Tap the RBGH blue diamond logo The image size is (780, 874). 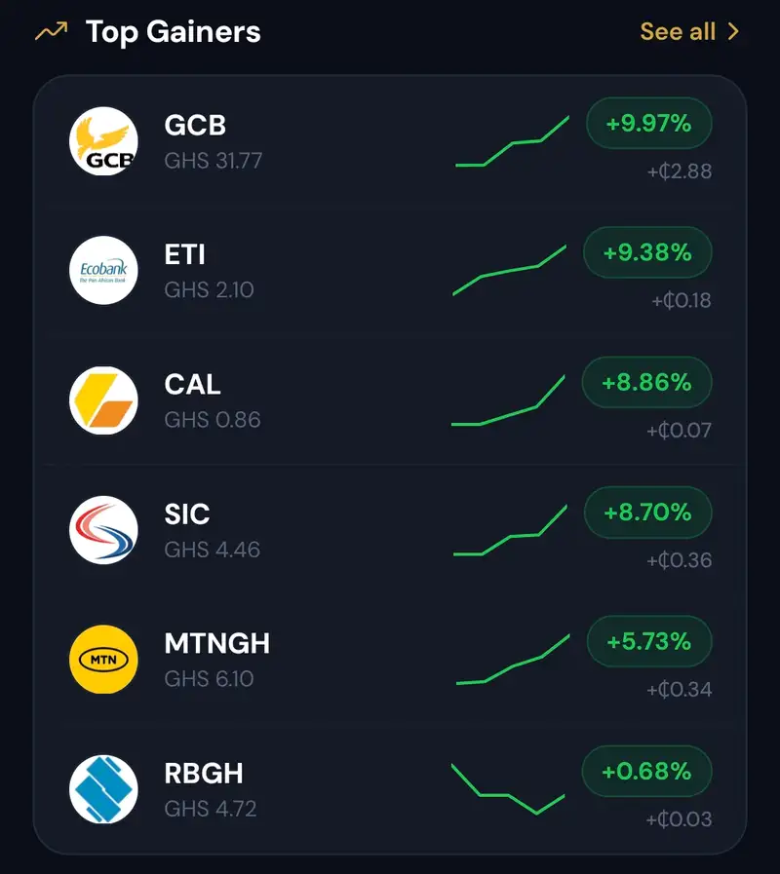coord(103,789)
